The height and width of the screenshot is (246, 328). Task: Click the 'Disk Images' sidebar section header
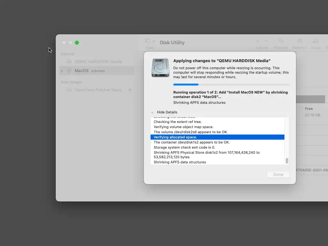tap(71, 82)
